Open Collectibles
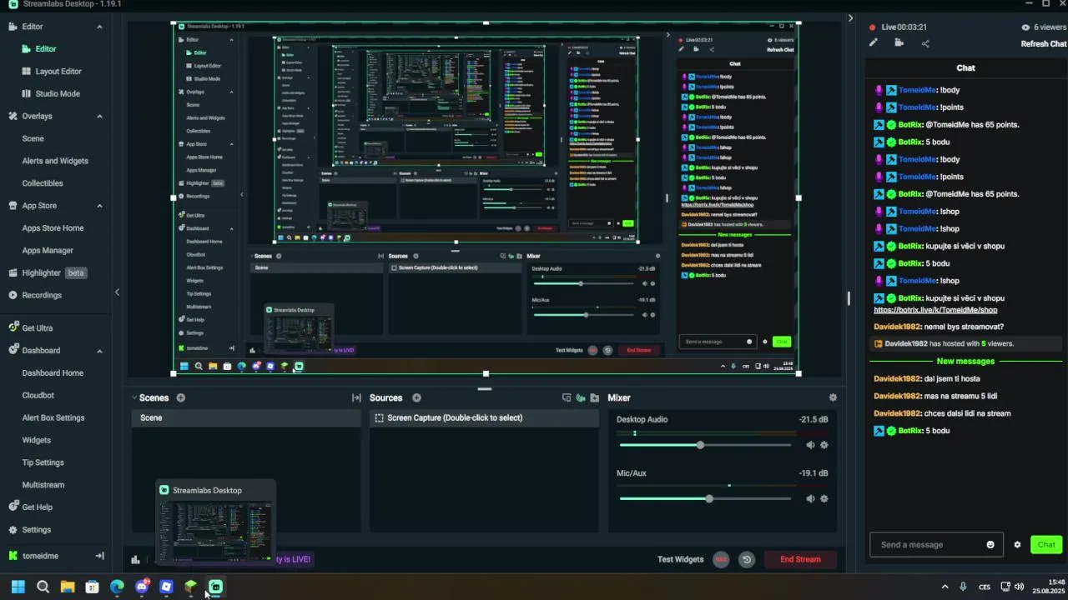Image resolution: width=1068 pixels, height=600 pixels. [x=43, y=183]
